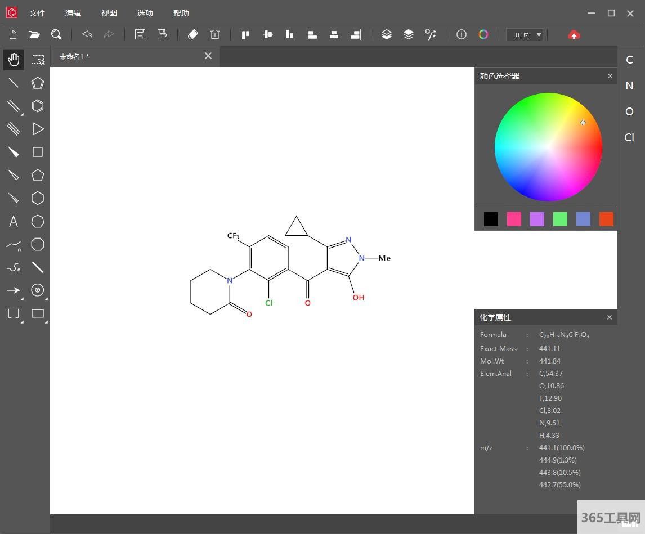This screenshot has height=534, width=645.
Task: Choose the N element button
Action: [x=629, y=86]
